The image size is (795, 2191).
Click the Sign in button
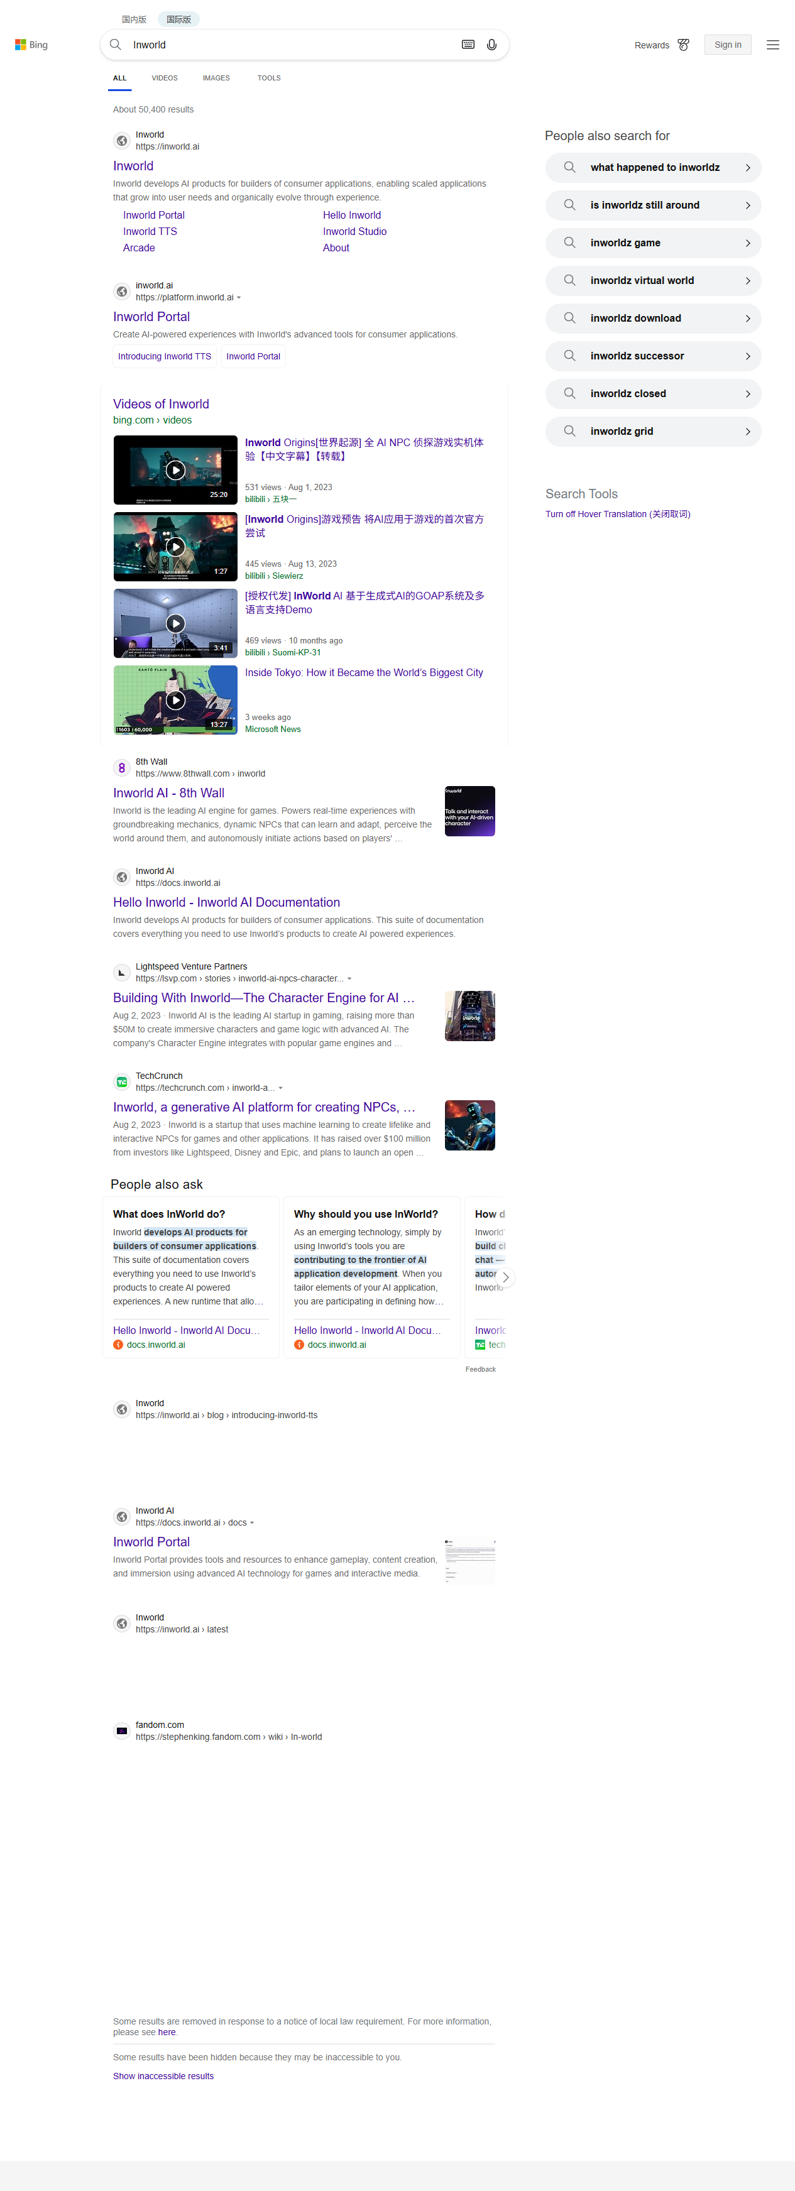[727, 45]
